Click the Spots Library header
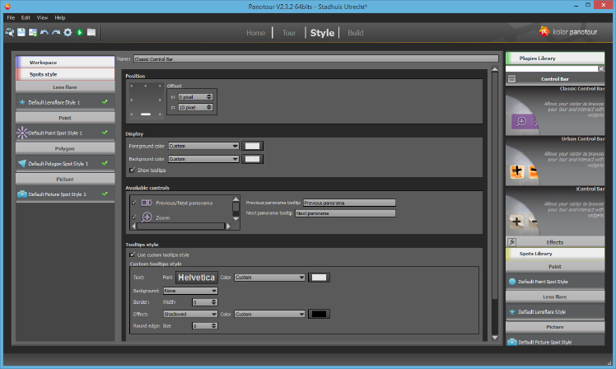Image resolution: width=616 pixels, height=369 pixels. (x=555, y=254)
